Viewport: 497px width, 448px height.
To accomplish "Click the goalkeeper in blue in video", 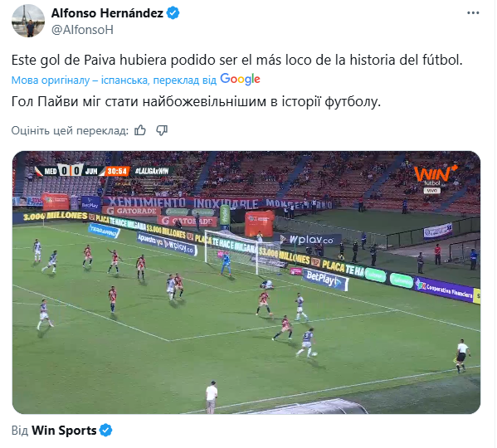I will [227, 264].
